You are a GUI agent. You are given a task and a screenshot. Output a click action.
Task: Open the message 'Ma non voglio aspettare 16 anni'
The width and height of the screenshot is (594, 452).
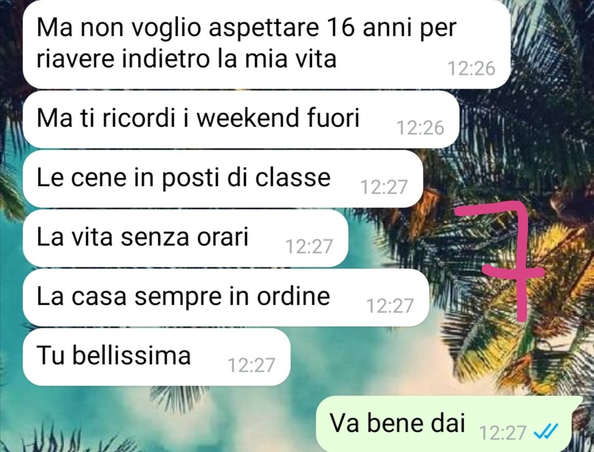click(267, 45)
